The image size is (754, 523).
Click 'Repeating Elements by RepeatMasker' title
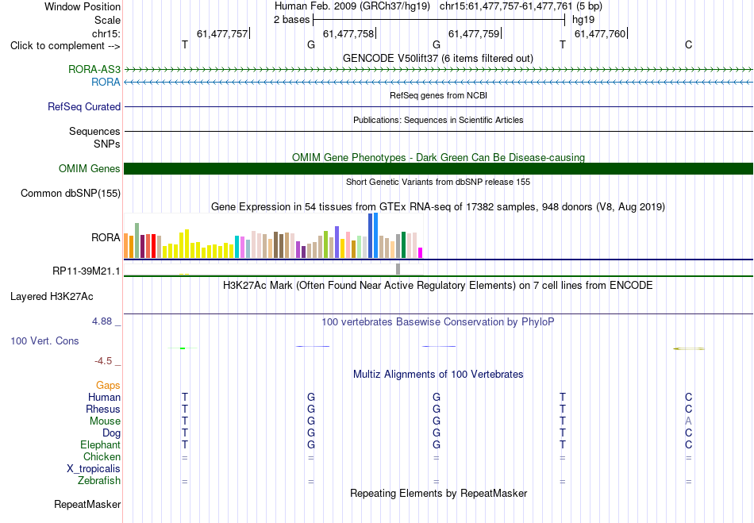coord(439,493)
